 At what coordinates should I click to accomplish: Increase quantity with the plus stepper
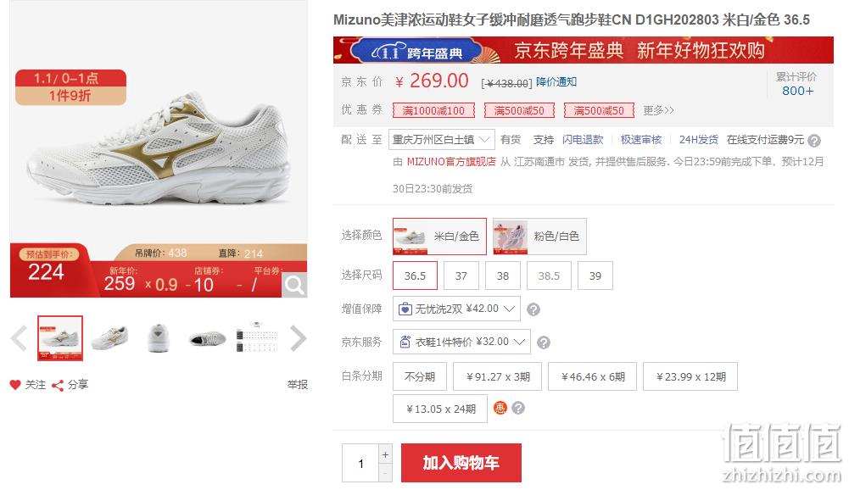click(385, 454)
